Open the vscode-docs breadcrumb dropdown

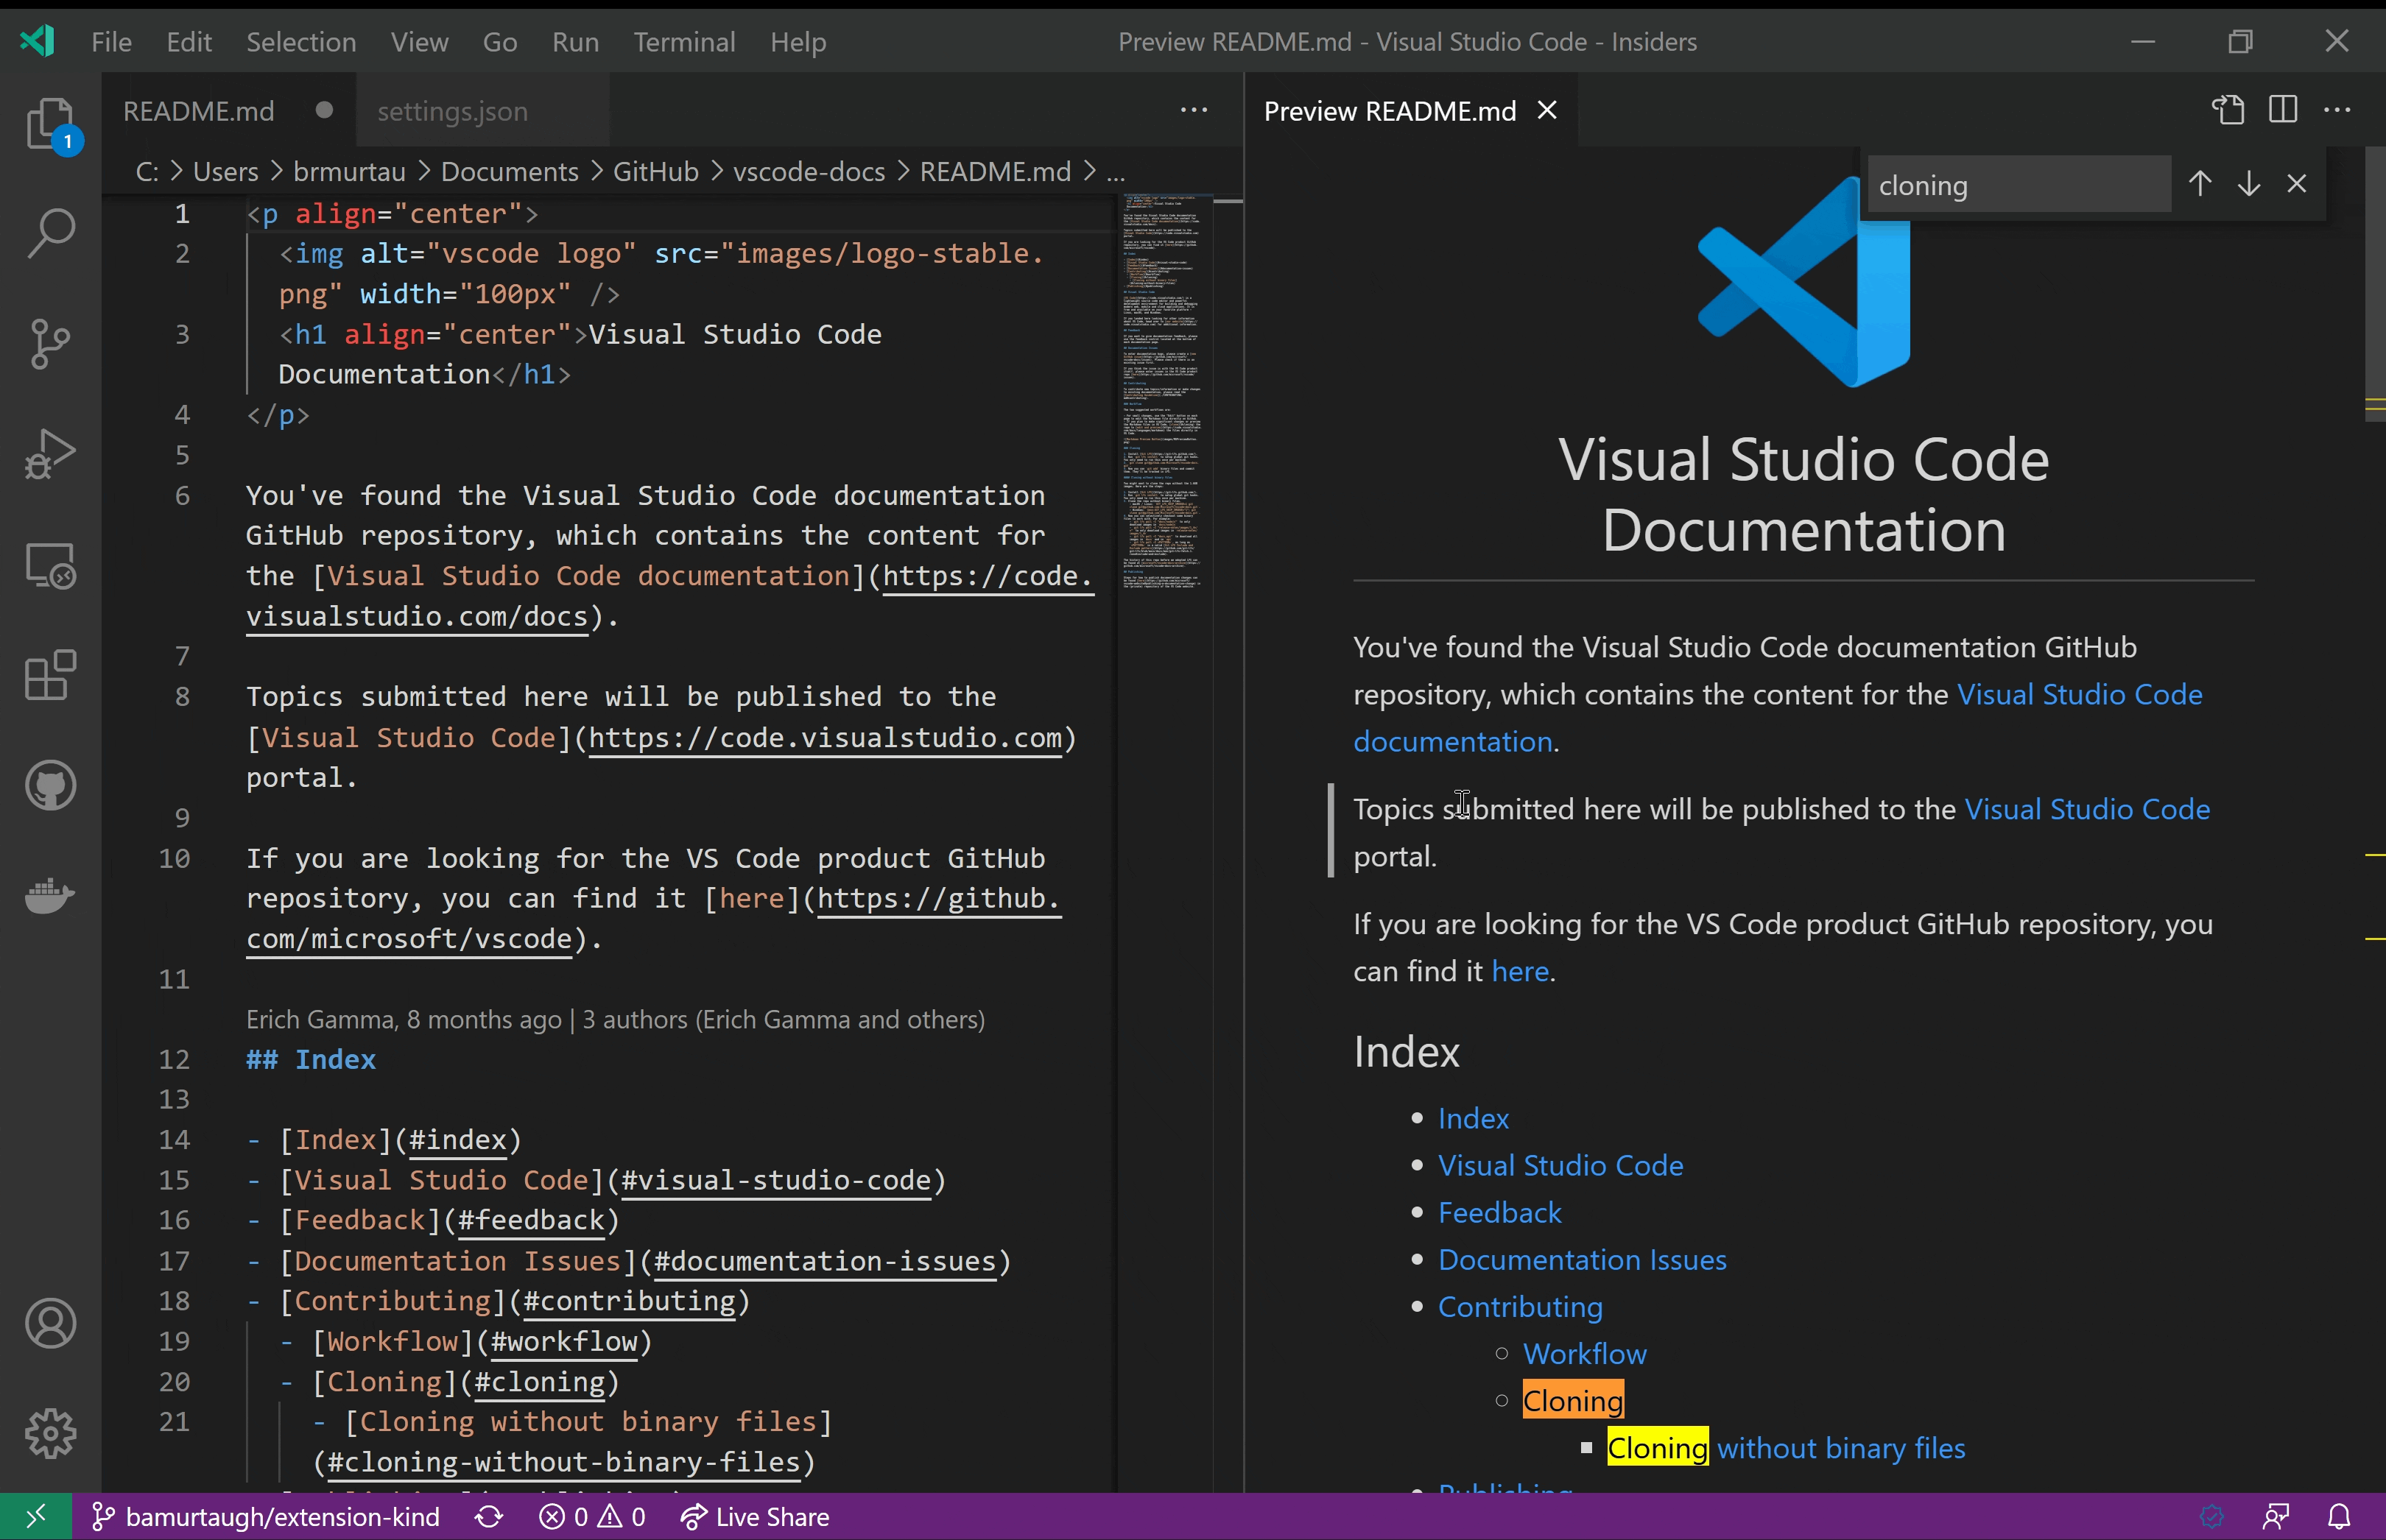click(x=809, y=172)
